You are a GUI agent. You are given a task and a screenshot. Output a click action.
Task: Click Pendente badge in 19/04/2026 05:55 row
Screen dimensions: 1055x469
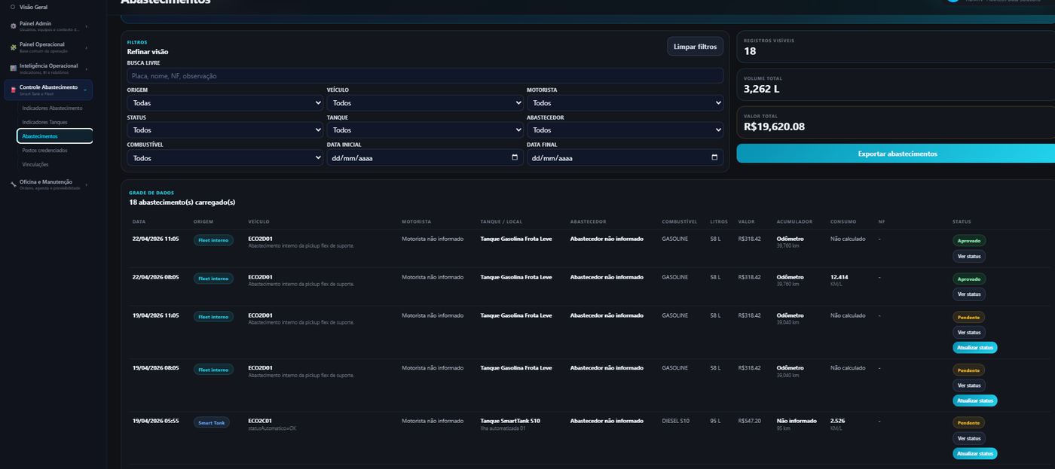tap(968, 423)
